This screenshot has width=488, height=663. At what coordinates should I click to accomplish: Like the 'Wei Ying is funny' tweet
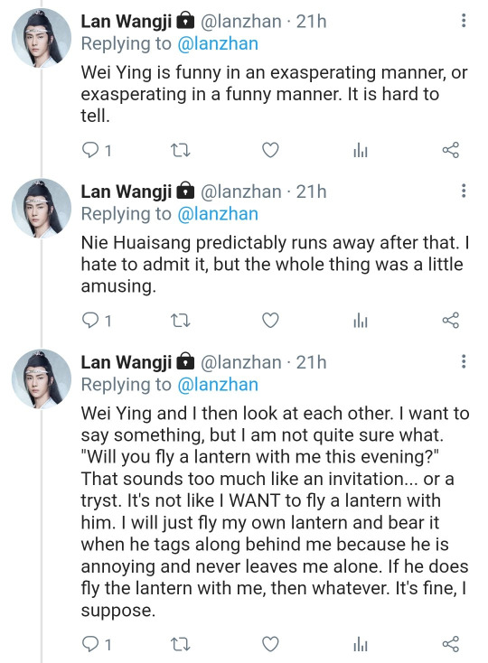click(x=270, y=150)
